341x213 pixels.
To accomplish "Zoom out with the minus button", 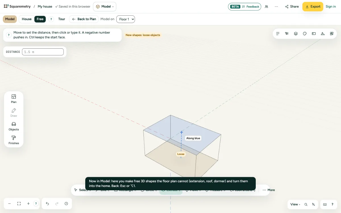I will tap(9, 204).
